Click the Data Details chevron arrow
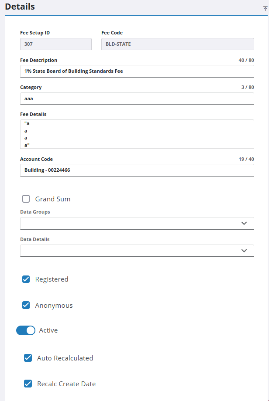This screenshot has width=269, height=401. [244, 251]
